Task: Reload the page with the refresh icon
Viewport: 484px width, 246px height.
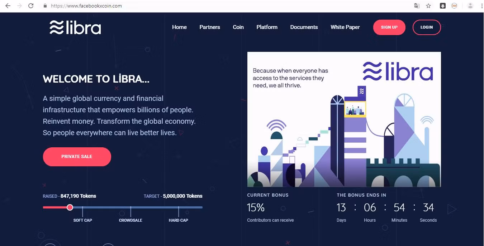Action: coord(31,6)
